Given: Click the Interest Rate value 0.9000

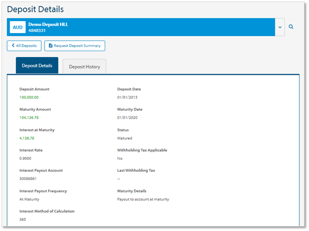Looking at the screenshot, I should pyautogui.click(x=26, y=158).
